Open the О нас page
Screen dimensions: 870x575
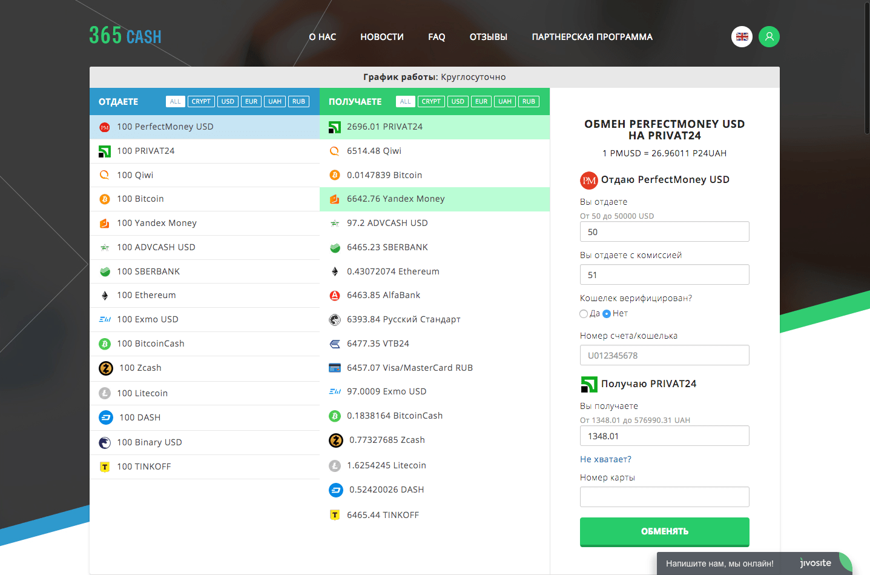point(323,37)
